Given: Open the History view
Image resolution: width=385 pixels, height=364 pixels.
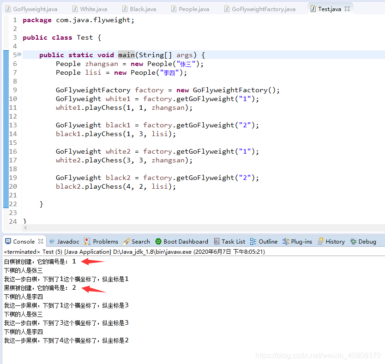Looking at the screenshot, I should click(331, 241).
